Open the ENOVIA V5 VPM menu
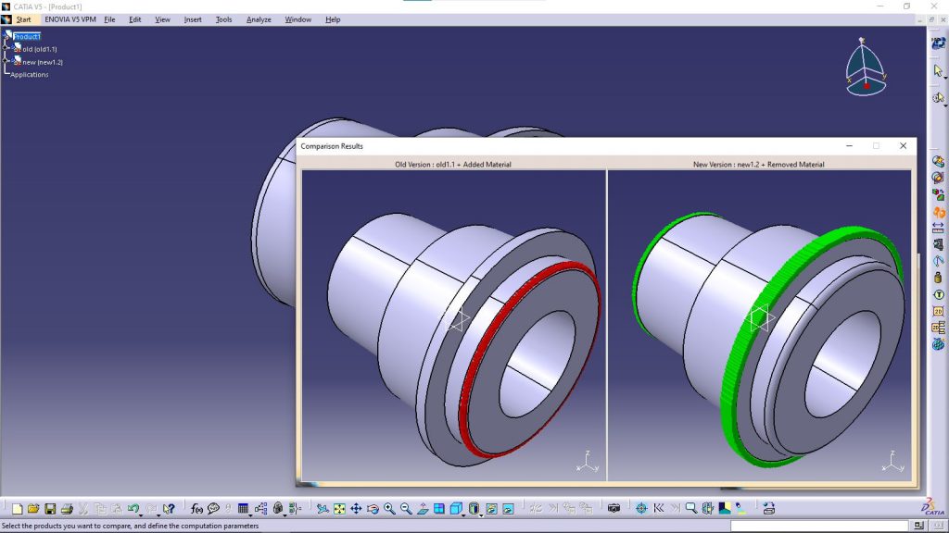Screen dimensions: 949x533 click(x=70, y=19)
